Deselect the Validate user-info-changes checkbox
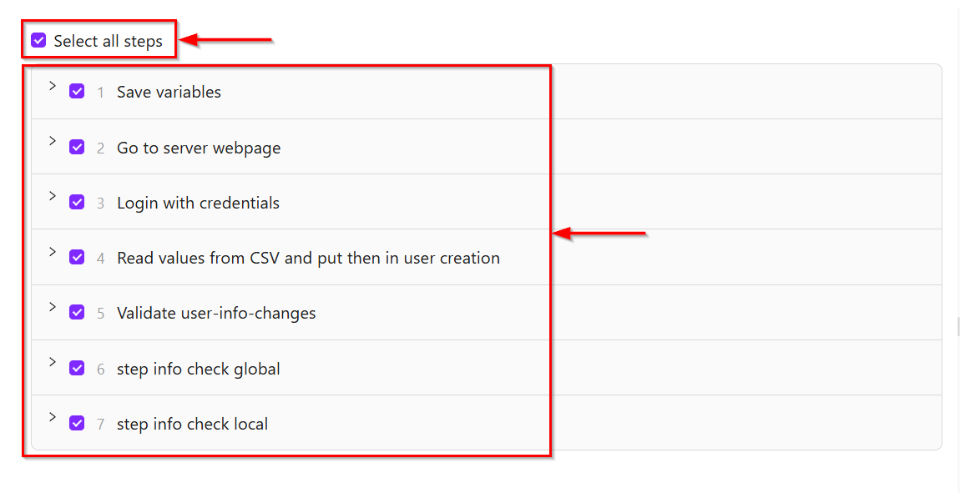The height and width of the screenshot is (493, 960). 77,312
